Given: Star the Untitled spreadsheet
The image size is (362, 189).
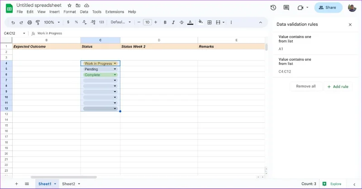Looking at the screenshot, I should [x=70, y=5].
